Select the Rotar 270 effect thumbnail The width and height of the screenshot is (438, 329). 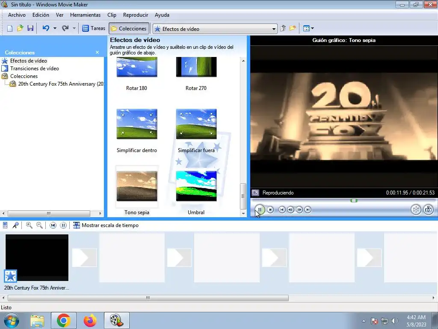coord(196,67)
